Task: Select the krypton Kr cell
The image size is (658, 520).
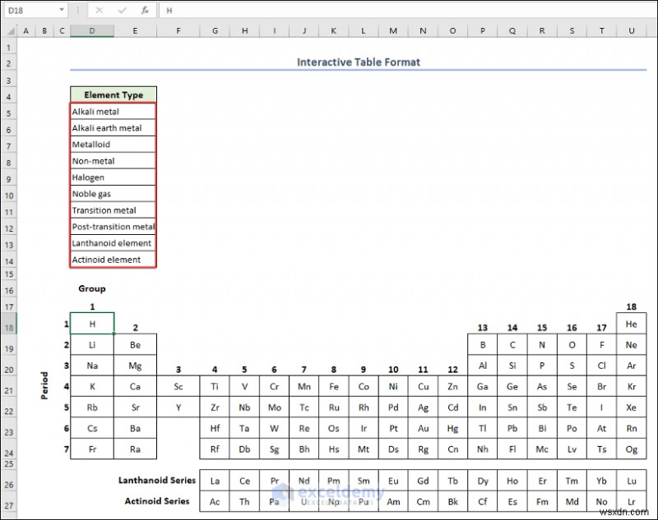Action: (631, 386)
